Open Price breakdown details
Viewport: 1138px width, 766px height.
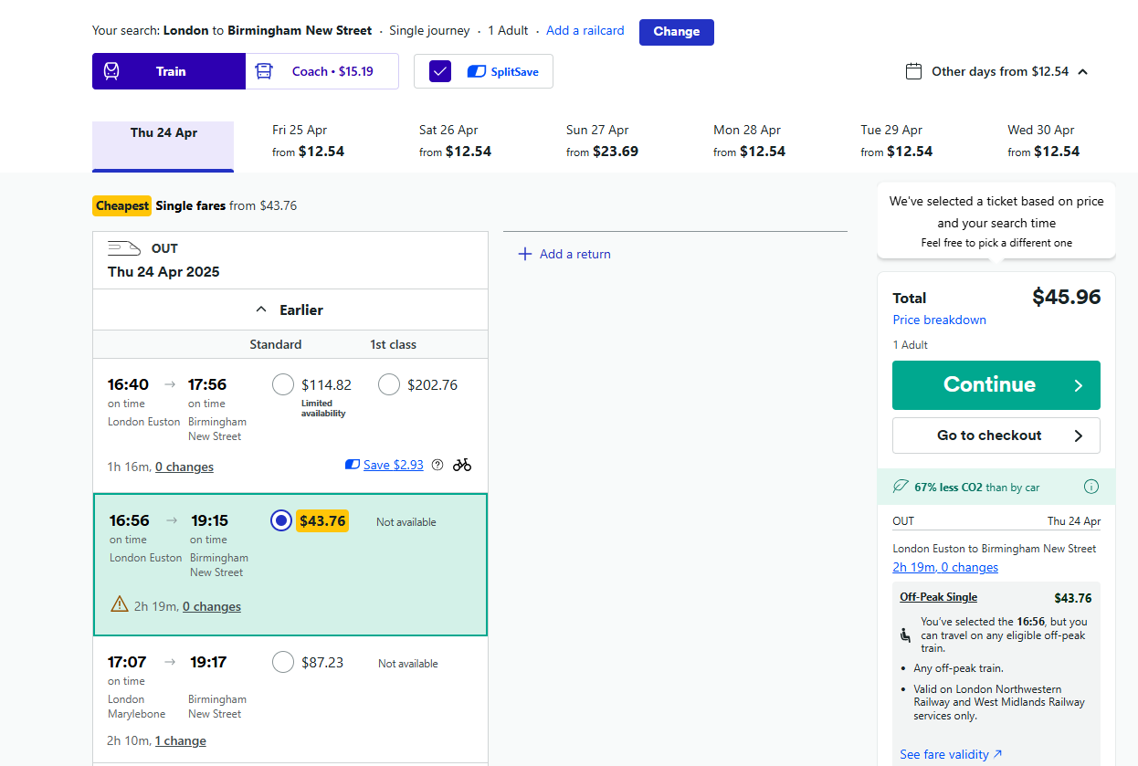[x=939, y=320]
